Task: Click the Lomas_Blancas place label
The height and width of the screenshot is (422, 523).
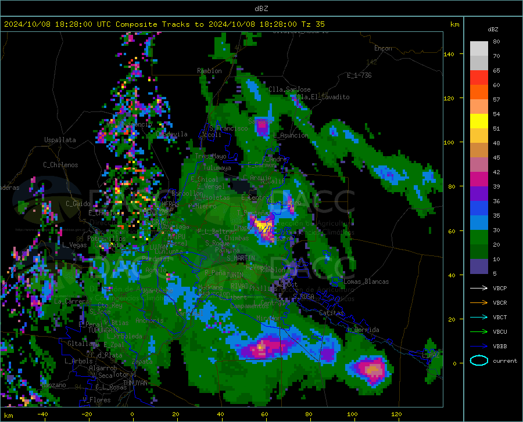Action: click(x=366, y=282)
